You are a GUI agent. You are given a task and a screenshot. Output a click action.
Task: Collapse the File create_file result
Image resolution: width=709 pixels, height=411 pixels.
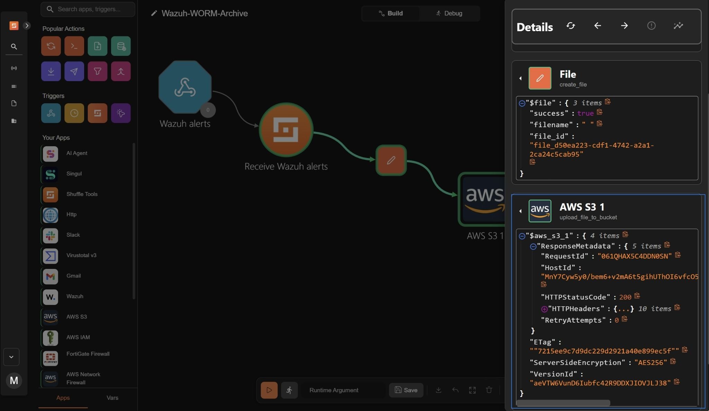point(520,78)
